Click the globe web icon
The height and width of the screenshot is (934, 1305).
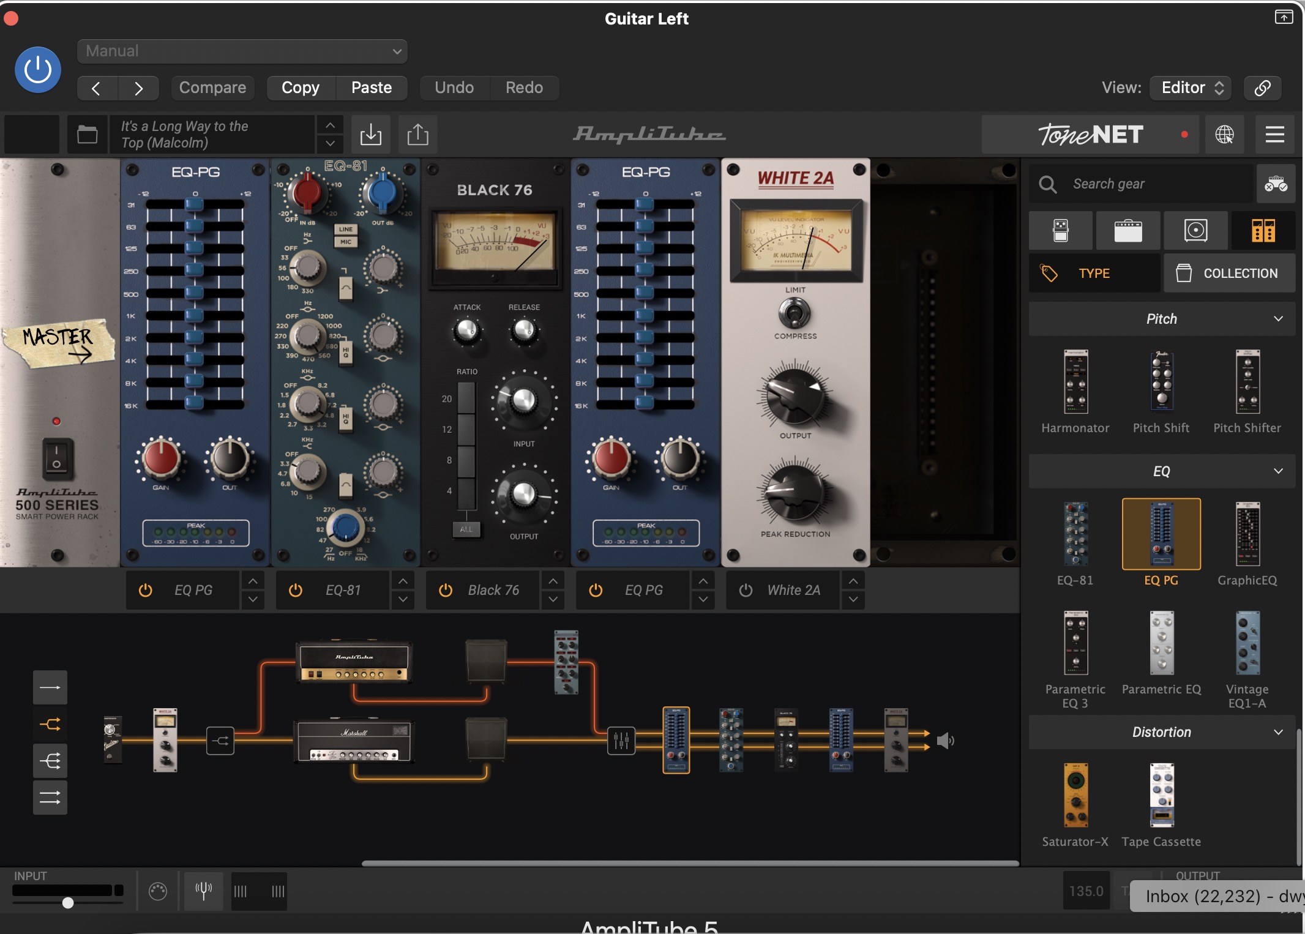click(1224, 134)
